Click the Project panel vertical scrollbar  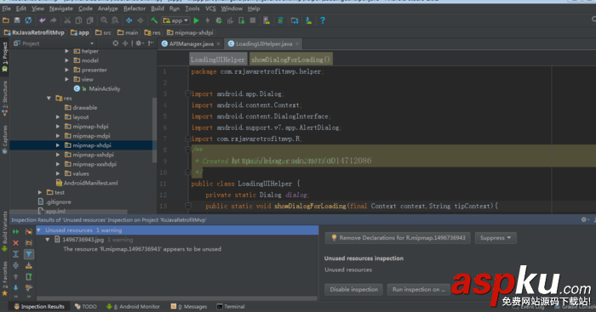click(x=154, y=129)
